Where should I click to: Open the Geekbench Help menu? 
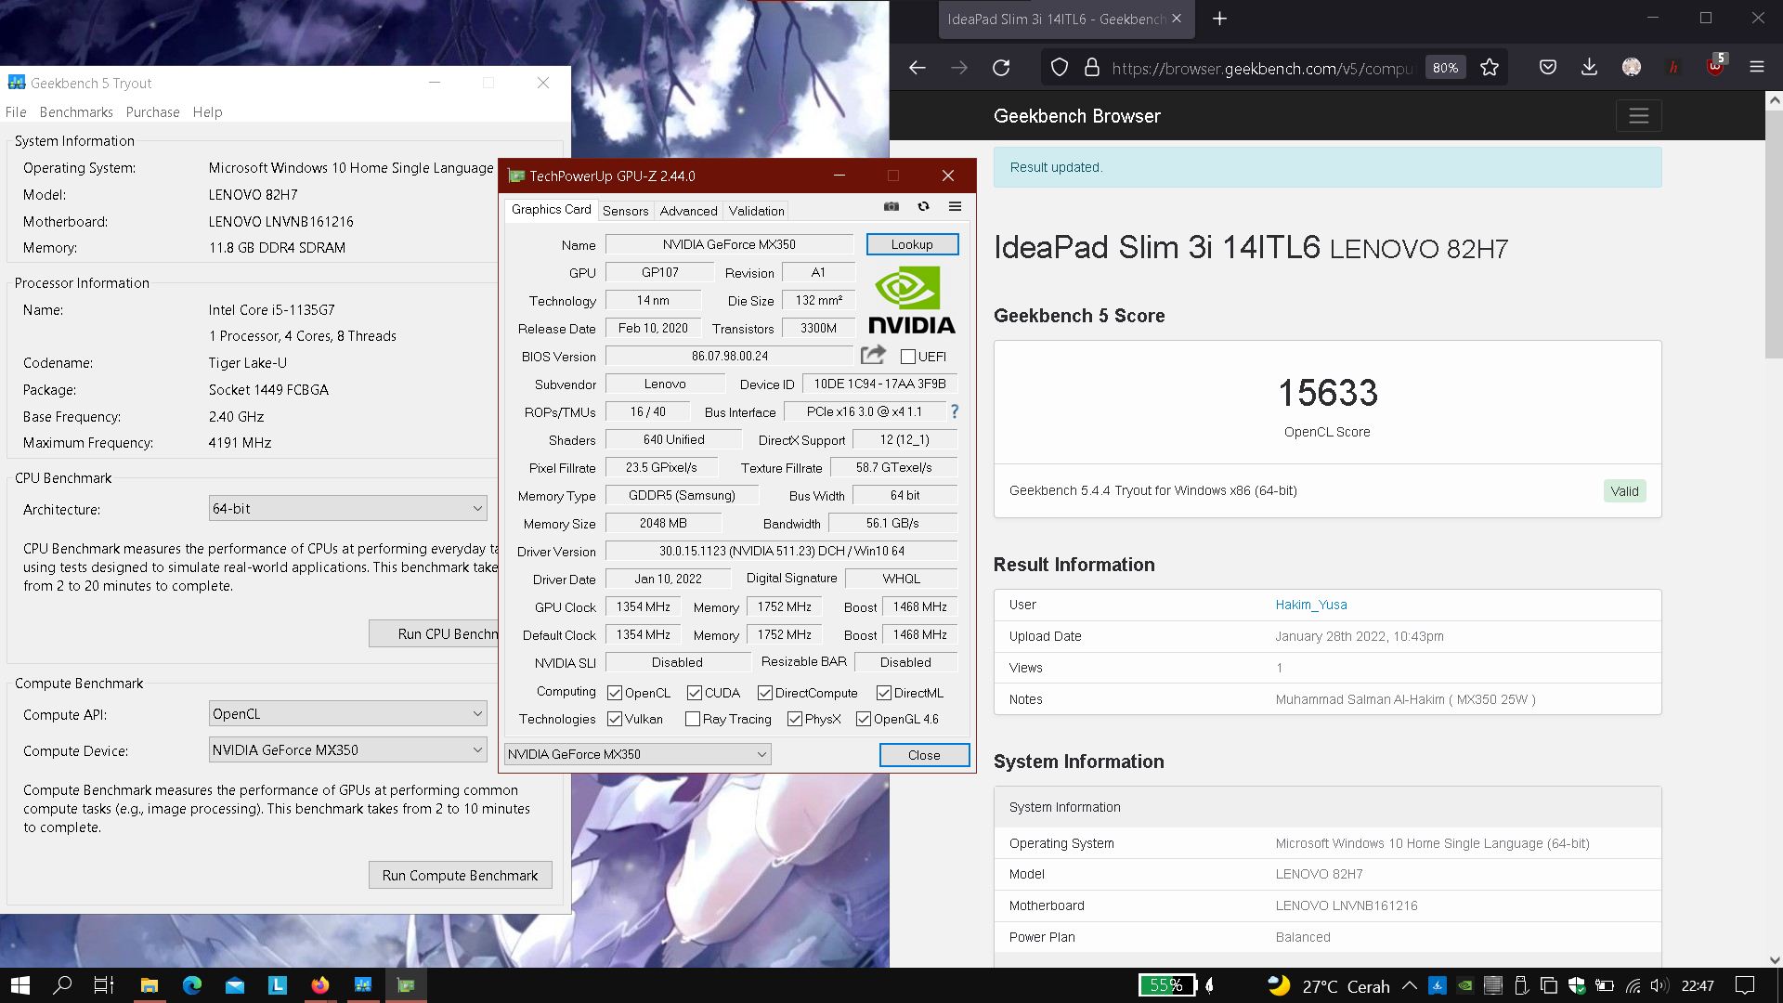207,111
